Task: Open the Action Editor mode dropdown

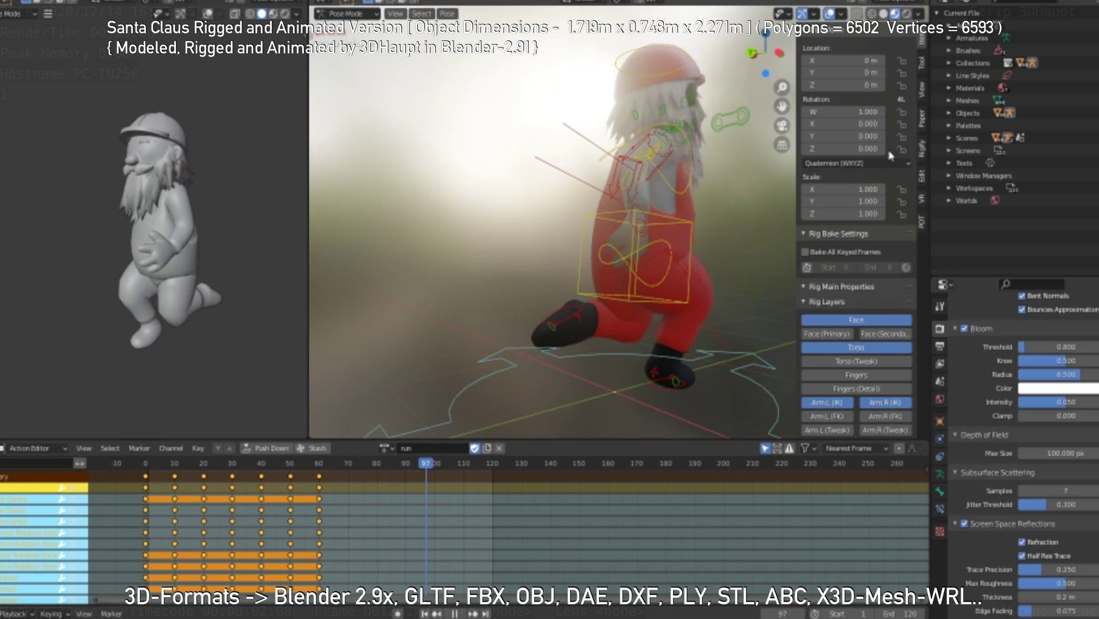Action: coord(34,448)
